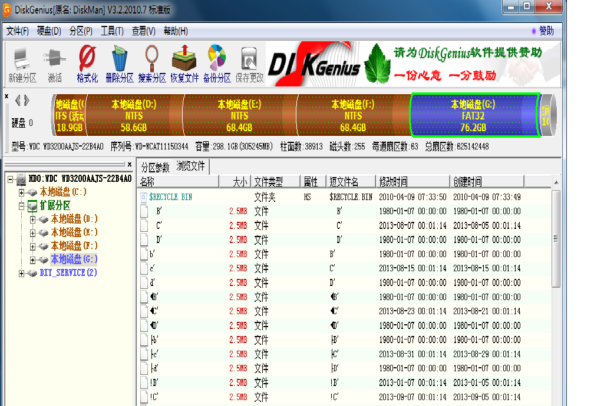Click the $RECYCLE.BIN folder icon
The image size is (594, 406).
pyautogui.click(x=144, y=197)
